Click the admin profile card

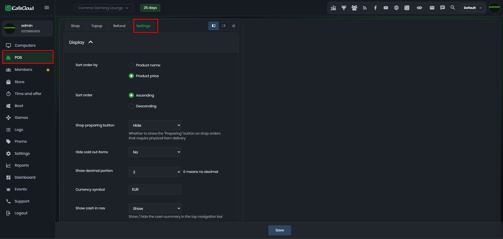point(28,28)
